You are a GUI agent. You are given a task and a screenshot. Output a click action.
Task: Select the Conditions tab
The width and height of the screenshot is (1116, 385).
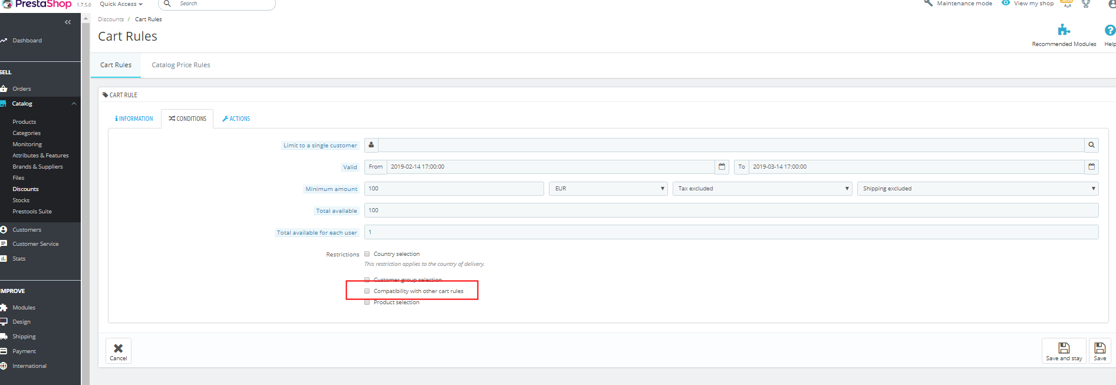[x=187, y=119]
